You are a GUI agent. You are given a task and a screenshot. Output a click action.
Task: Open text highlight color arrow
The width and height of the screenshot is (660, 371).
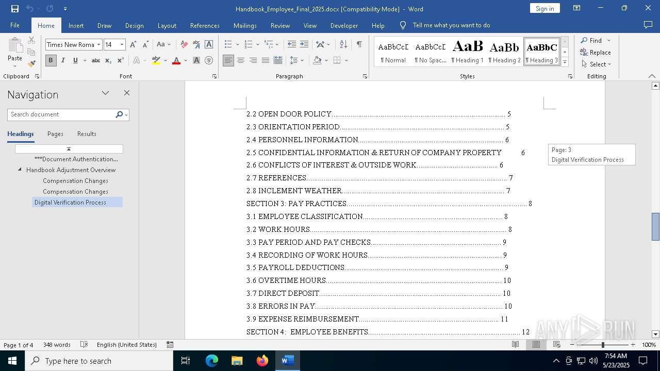166,60
